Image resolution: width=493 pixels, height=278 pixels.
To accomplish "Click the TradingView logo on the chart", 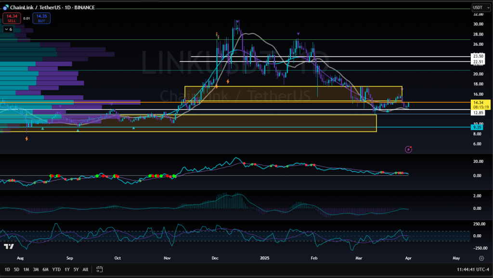I will point(9,246).
